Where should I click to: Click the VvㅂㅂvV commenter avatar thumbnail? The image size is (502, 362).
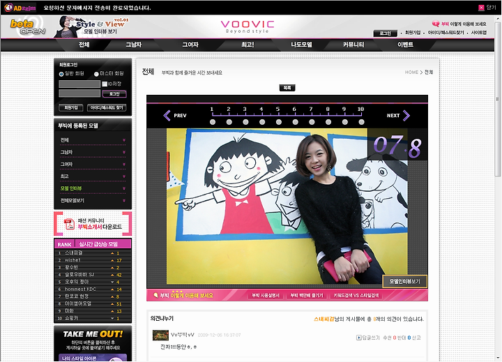click(x=160, y=335)
